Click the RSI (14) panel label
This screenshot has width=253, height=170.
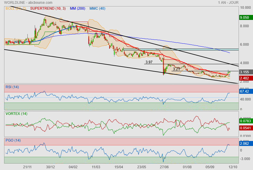pos(12,87)
